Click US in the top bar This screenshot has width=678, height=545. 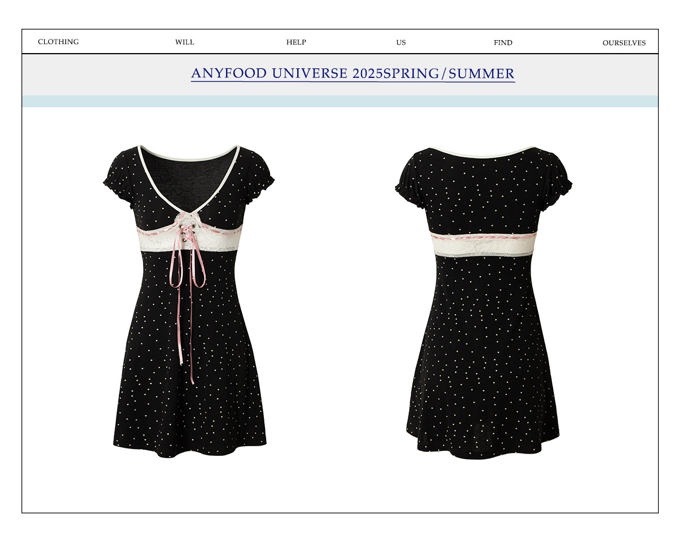401,42
